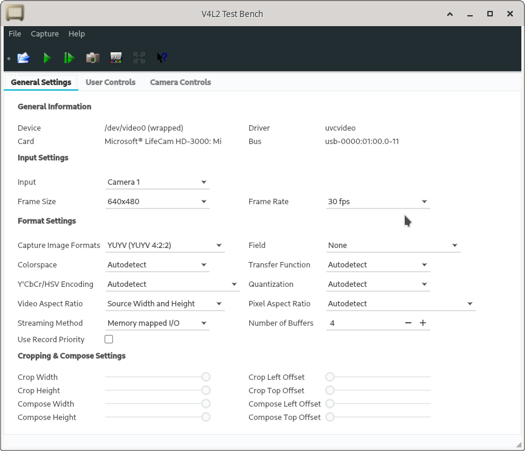
Task: Enable the Use Record Priority checkbox
Action: point(109,339)
